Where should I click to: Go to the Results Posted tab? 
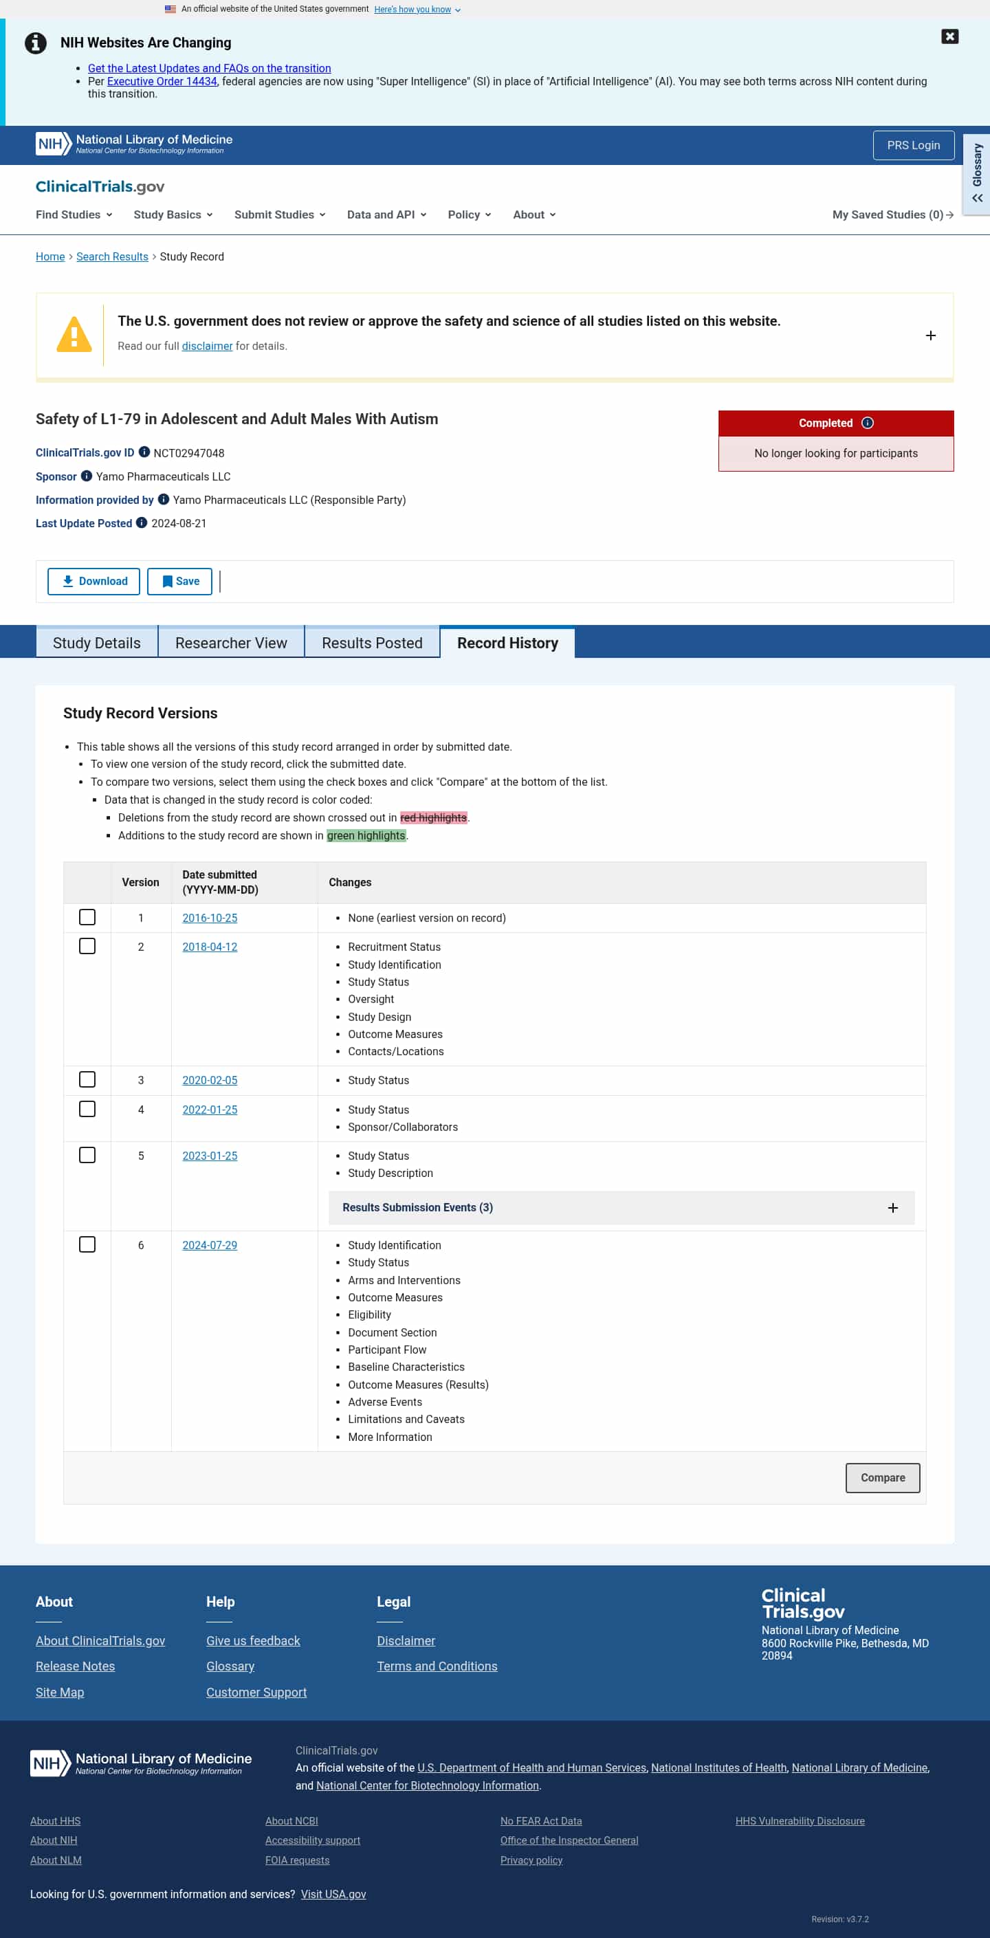coord(373,643)
